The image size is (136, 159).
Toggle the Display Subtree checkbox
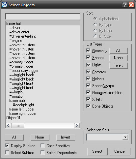[x=7, y=146]
